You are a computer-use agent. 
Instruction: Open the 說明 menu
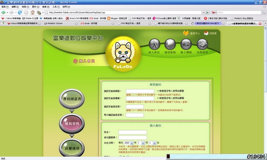point(66,7)
